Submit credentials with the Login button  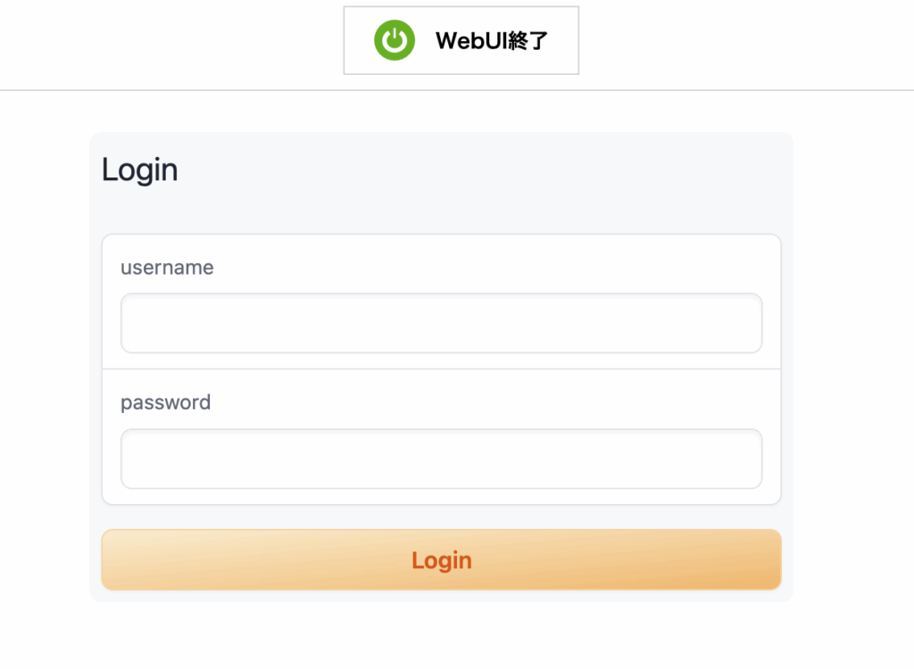[x=441, y=559]
